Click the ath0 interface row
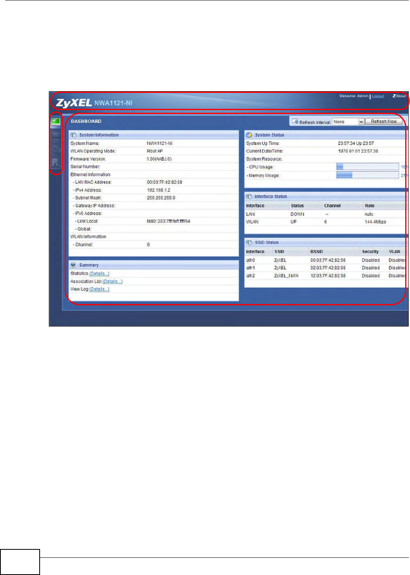410x575 pixels. [326, 260]
